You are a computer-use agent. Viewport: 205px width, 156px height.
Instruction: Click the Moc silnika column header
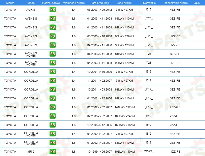coord(125,3)
